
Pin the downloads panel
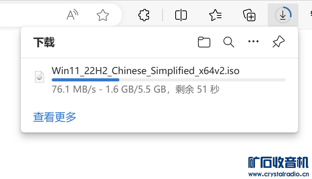[x=278, y=42]
